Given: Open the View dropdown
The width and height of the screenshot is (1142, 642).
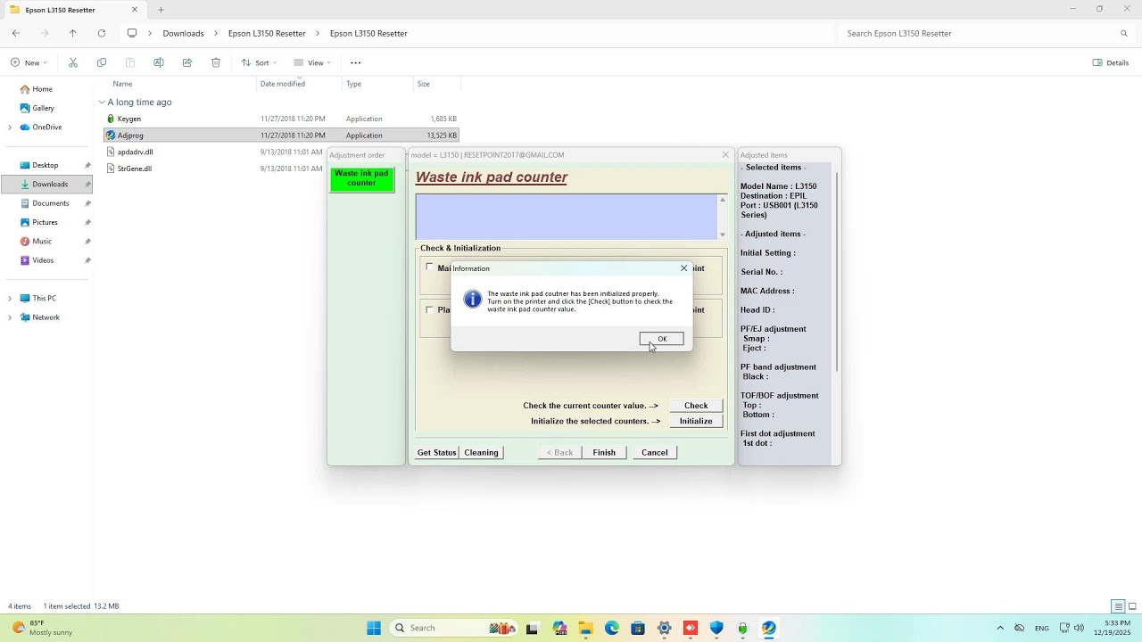Looking at the screenshot, I should [x=311, y=62].
